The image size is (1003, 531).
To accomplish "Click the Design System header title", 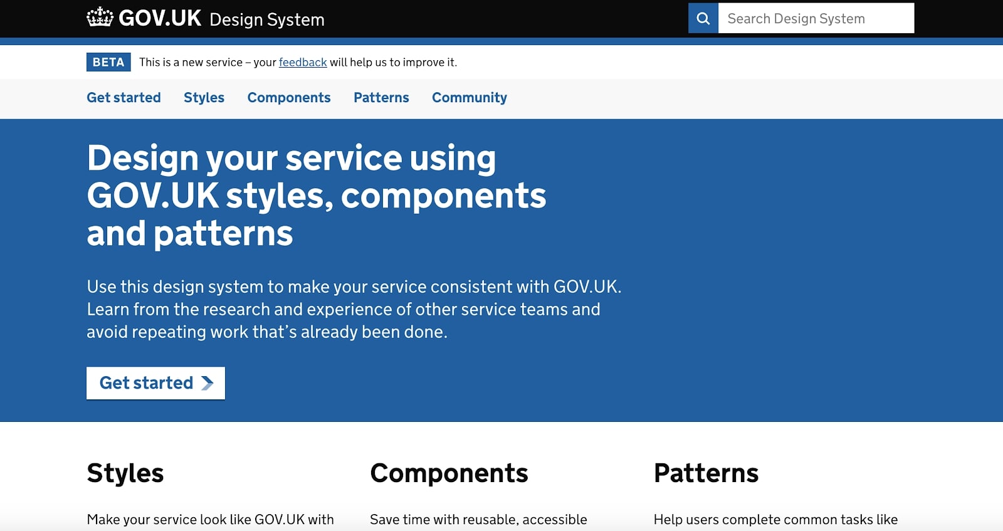I will [x=267, y=19].
